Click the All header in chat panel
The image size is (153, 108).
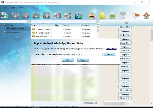[126, 23]
